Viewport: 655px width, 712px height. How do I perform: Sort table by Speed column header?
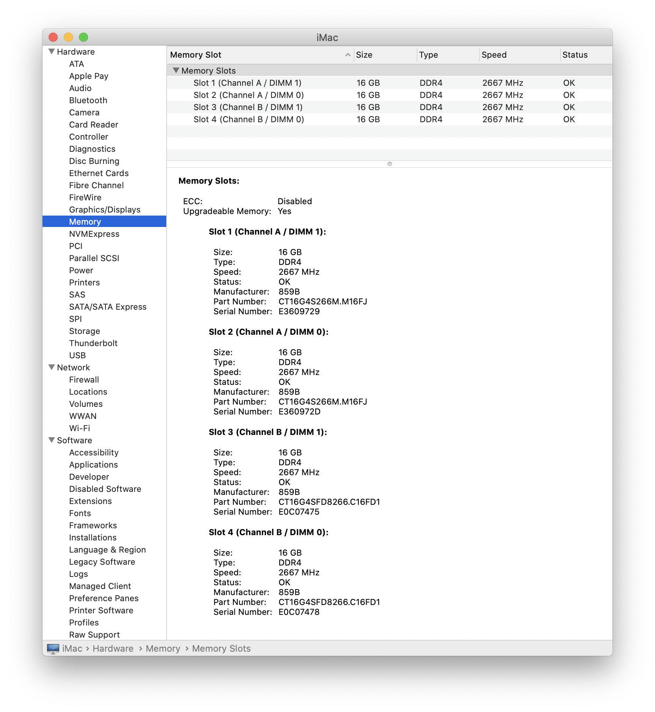click(520, 55)
